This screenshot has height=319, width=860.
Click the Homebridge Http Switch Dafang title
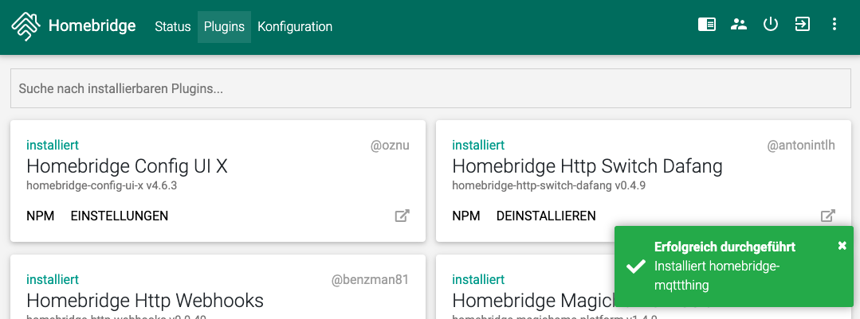click(587, 166)
